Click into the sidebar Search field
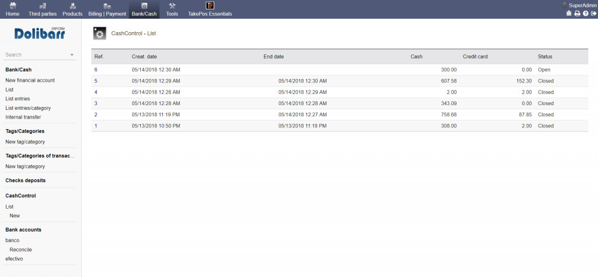Screen dimensions: 598x277 [35, 55]
